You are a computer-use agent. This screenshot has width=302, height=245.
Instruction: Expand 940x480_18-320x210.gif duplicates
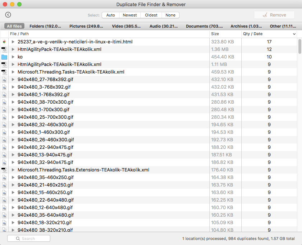[x=13, y=222]
